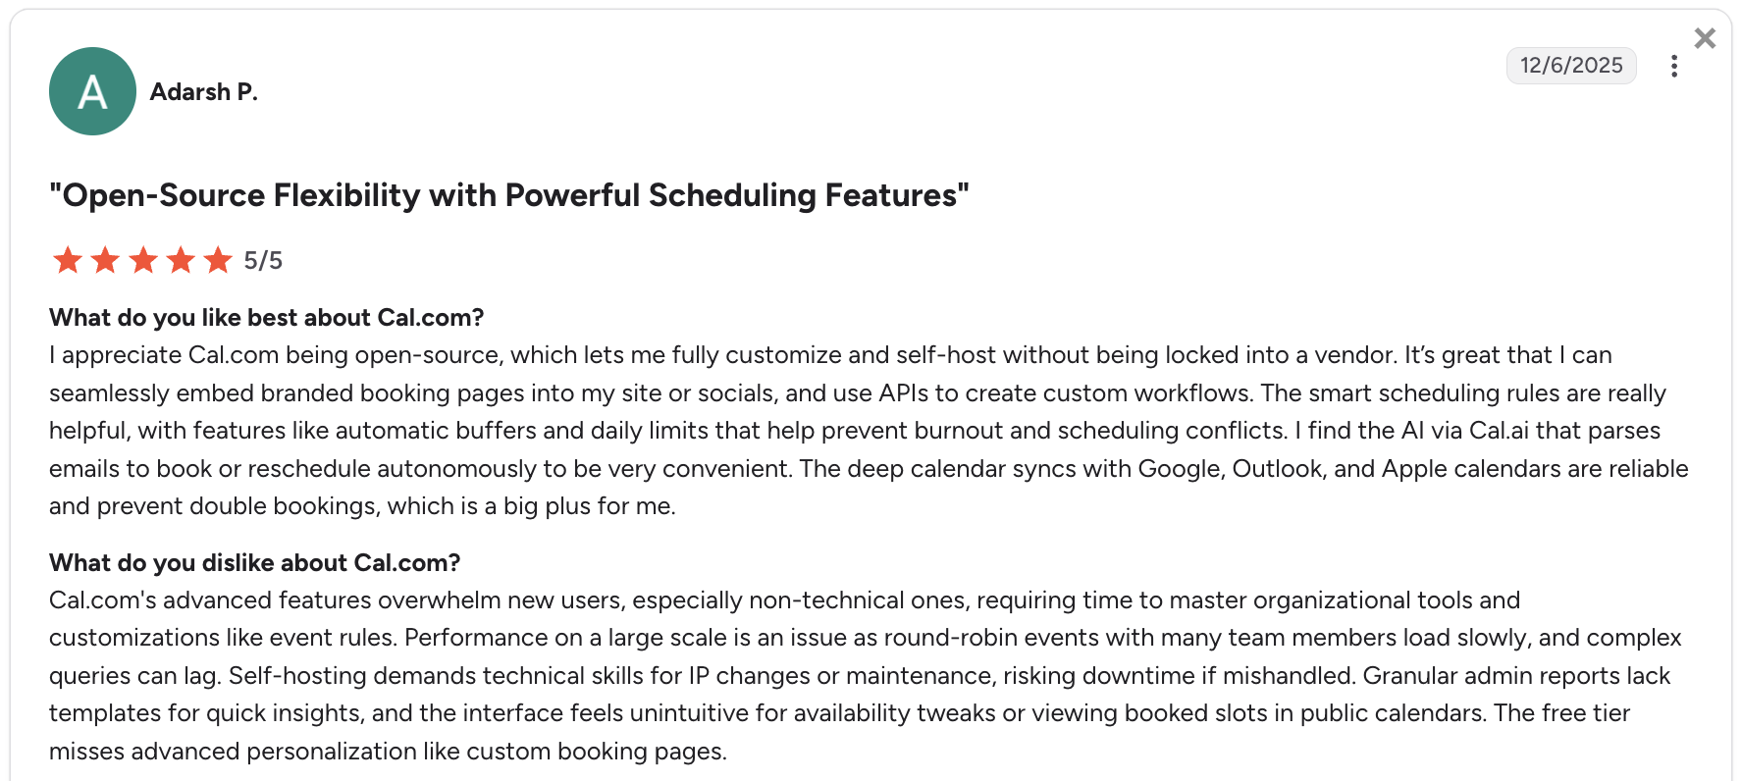Click the second rating star
Image resolution: width=1741 pixels, height=781 pixels.
[105, 260]
